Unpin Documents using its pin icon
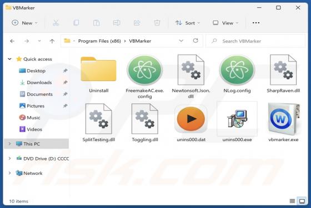 coord(65,94)
